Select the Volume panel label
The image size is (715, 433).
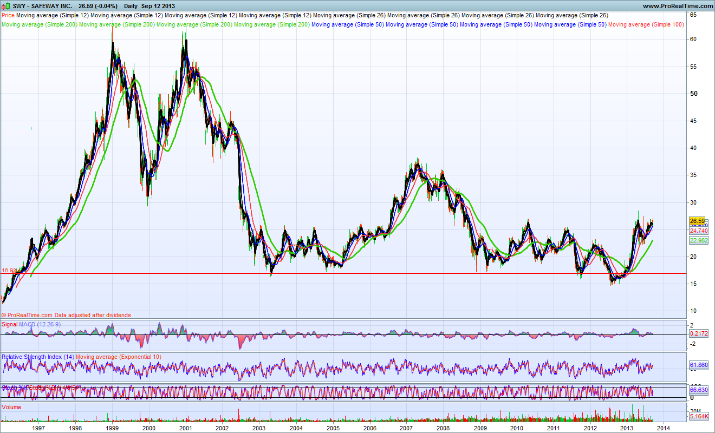(x=11, y=406)
